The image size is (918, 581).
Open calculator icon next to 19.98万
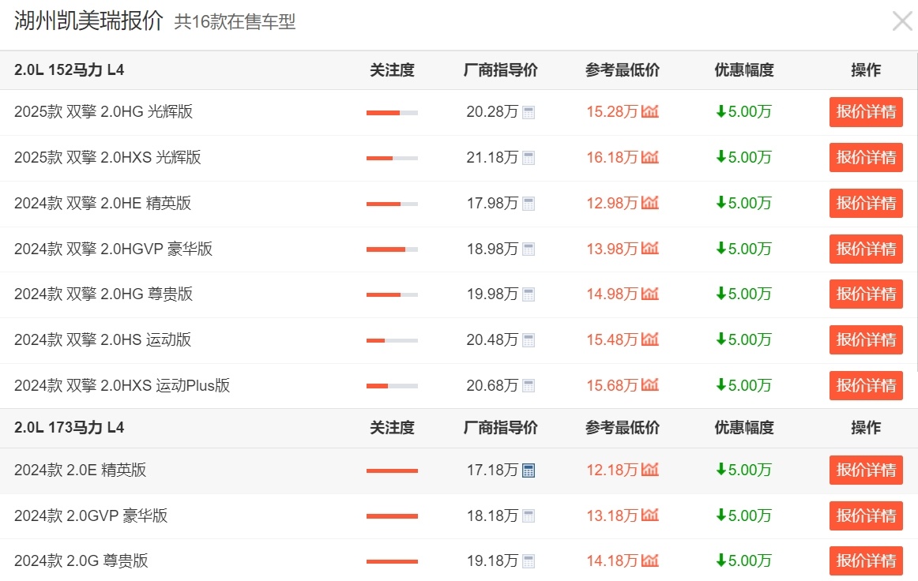528,294
